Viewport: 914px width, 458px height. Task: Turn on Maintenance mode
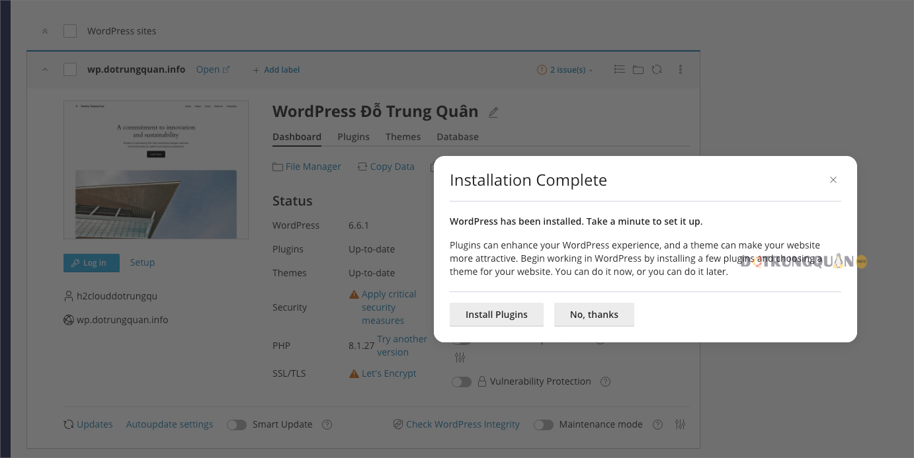544,424
